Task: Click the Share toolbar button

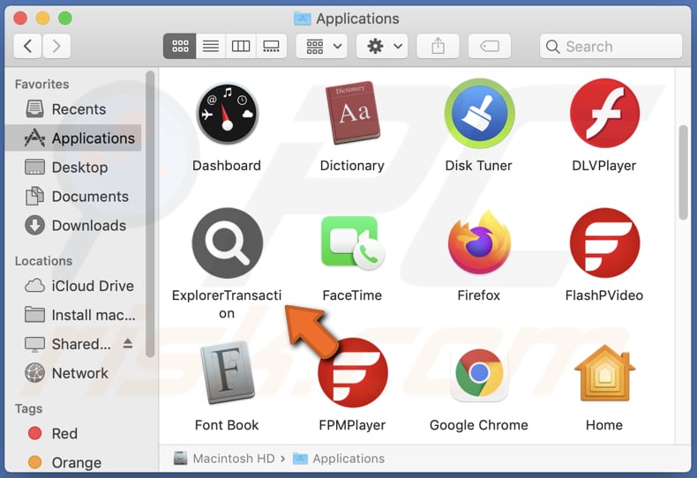Action: [438, 46]
